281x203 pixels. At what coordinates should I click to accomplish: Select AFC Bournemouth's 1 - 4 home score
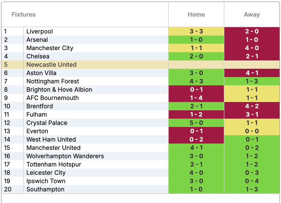click(x=196, y=98)
